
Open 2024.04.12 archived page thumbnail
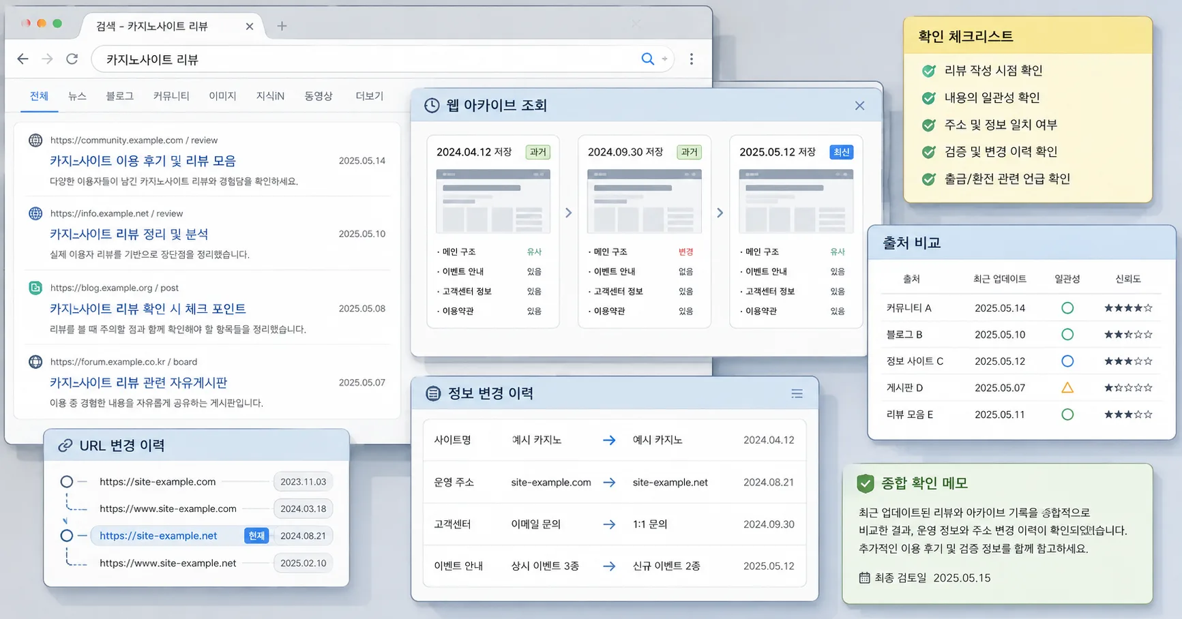(x=493, y=202)
